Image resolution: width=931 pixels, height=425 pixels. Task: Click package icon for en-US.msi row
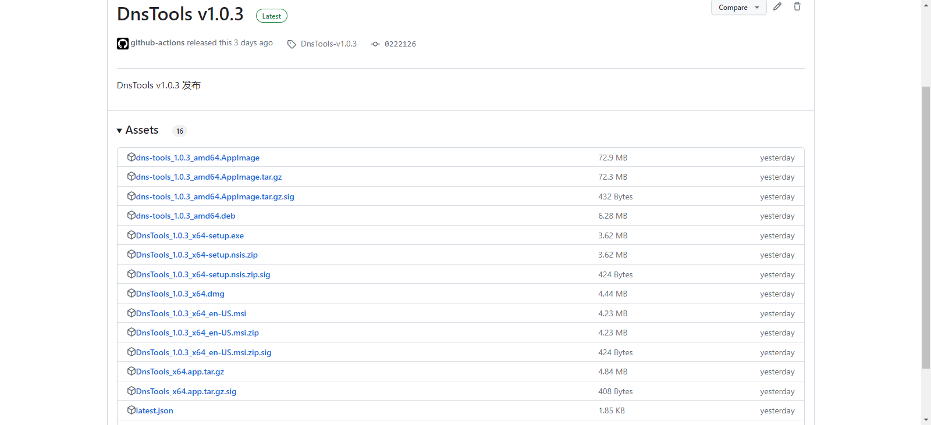point(132,313)
